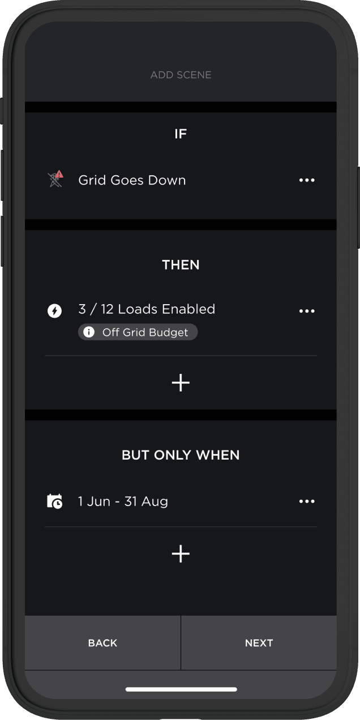Tap the lightning bolt loads icon
This screenshot has height=720, width=360.
point(54,310)
